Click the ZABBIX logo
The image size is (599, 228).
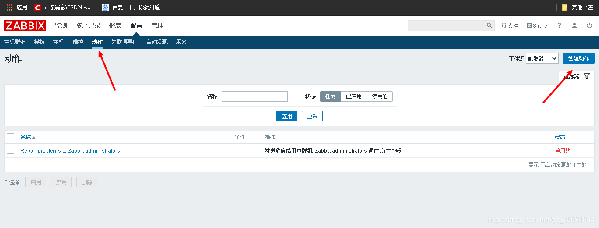[25, 26]
